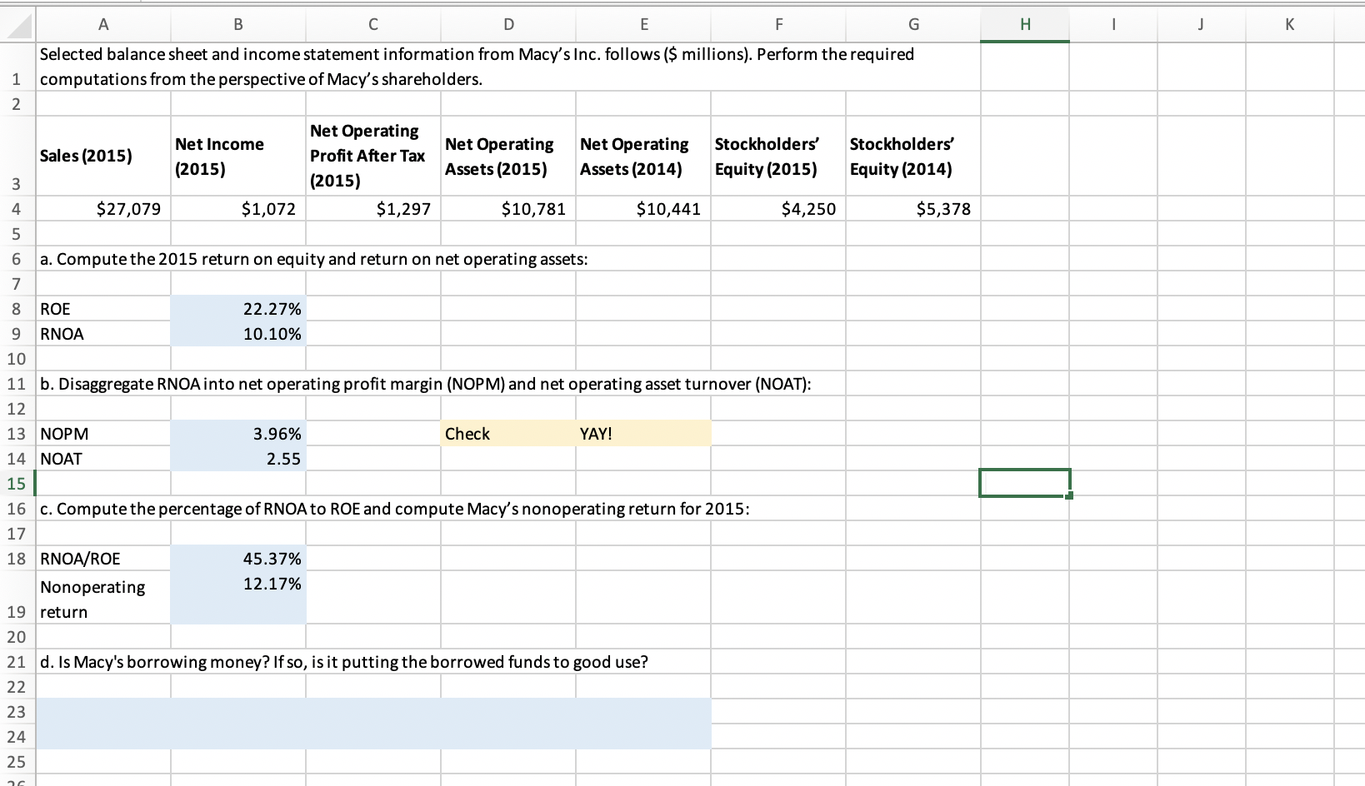This screenshot has height=786, width=1365.
Task: Select the $4,250 equity cell
Action: 778,209
